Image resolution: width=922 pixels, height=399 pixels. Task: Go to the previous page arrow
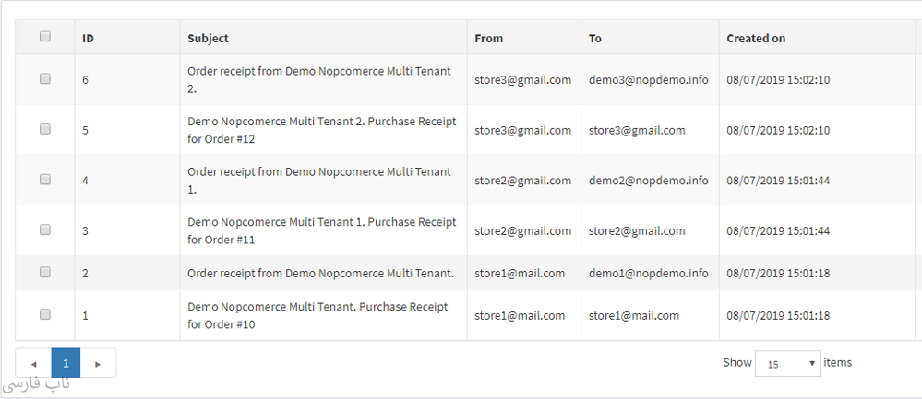click(x=33, y=363)
